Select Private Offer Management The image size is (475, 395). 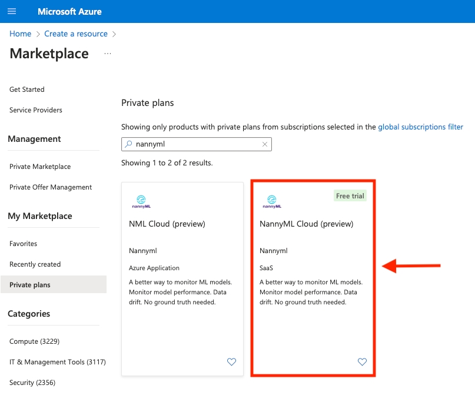click(x=51, y=187)
